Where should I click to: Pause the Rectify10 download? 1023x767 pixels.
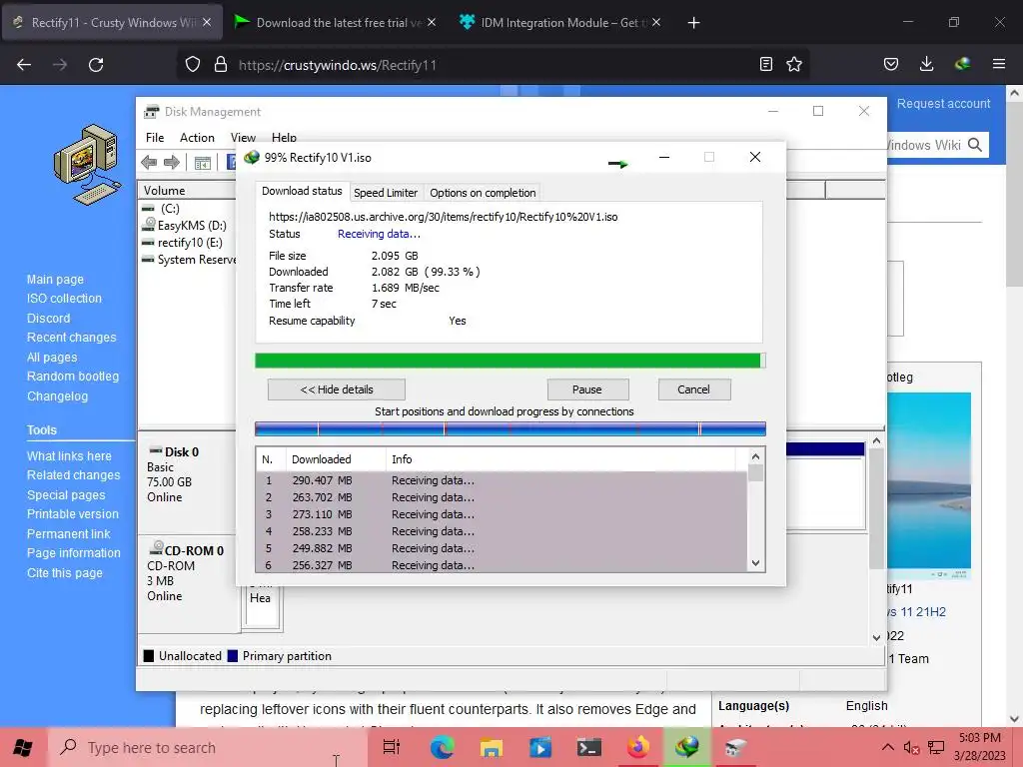point(587,389)
